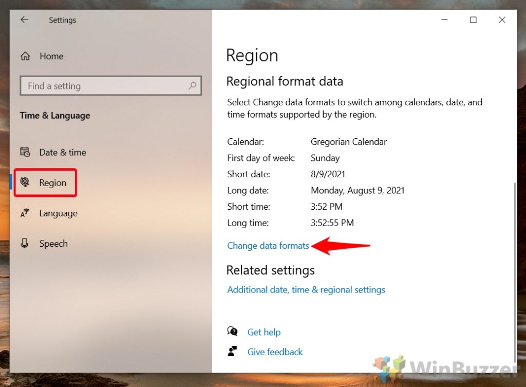
Task: Click Monday, August 9, 2021 long date
Action: point(358,191)
